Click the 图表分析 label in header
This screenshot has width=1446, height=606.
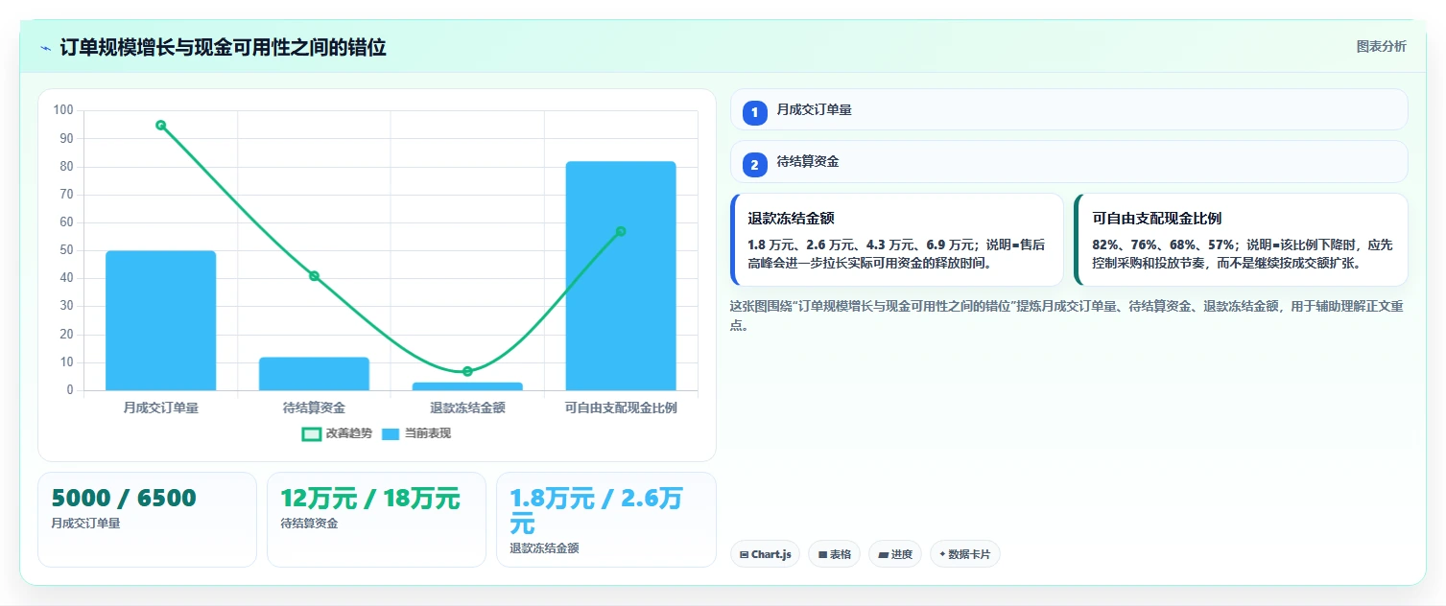coord(1381,46)
